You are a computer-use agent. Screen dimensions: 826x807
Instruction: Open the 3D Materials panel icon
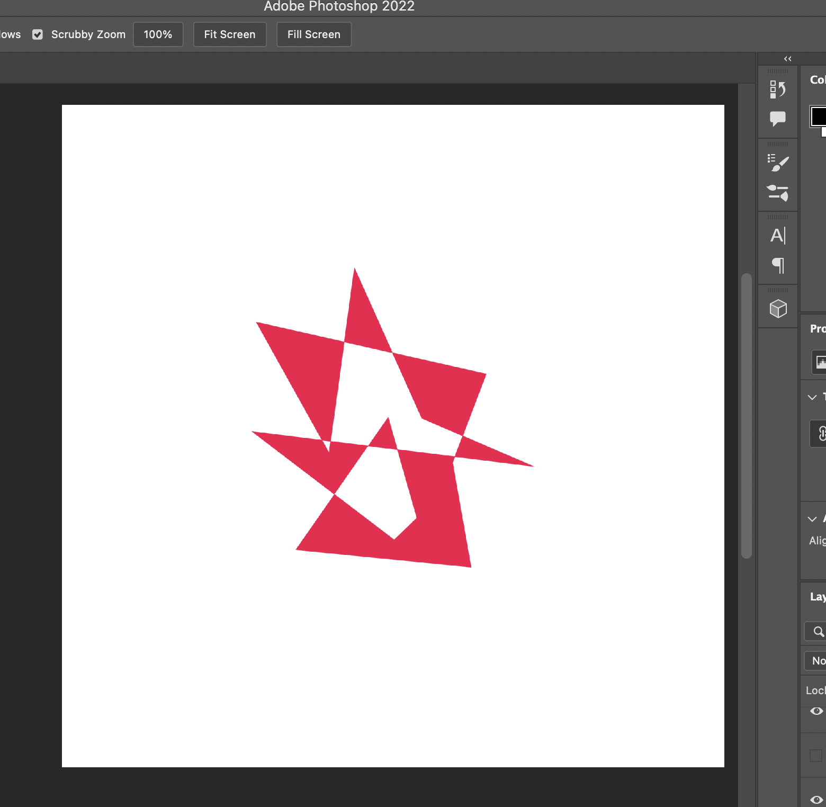[x=778, y=308]
